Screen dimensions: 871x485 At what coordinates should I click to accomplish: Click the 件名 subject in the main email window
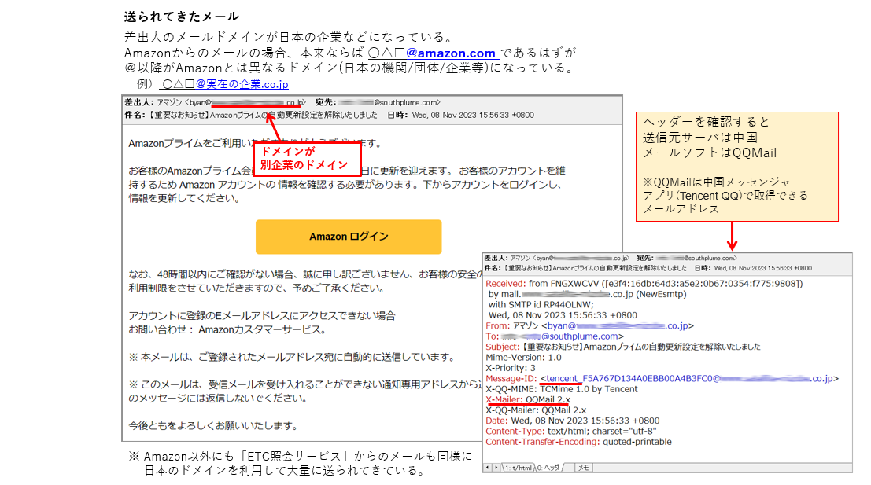pyautogui.click(x=263, y=115)
